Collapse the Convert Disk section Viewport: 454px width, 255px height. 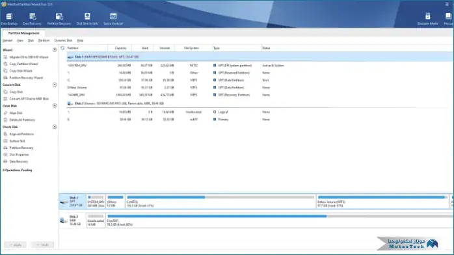tap(55, 85)
